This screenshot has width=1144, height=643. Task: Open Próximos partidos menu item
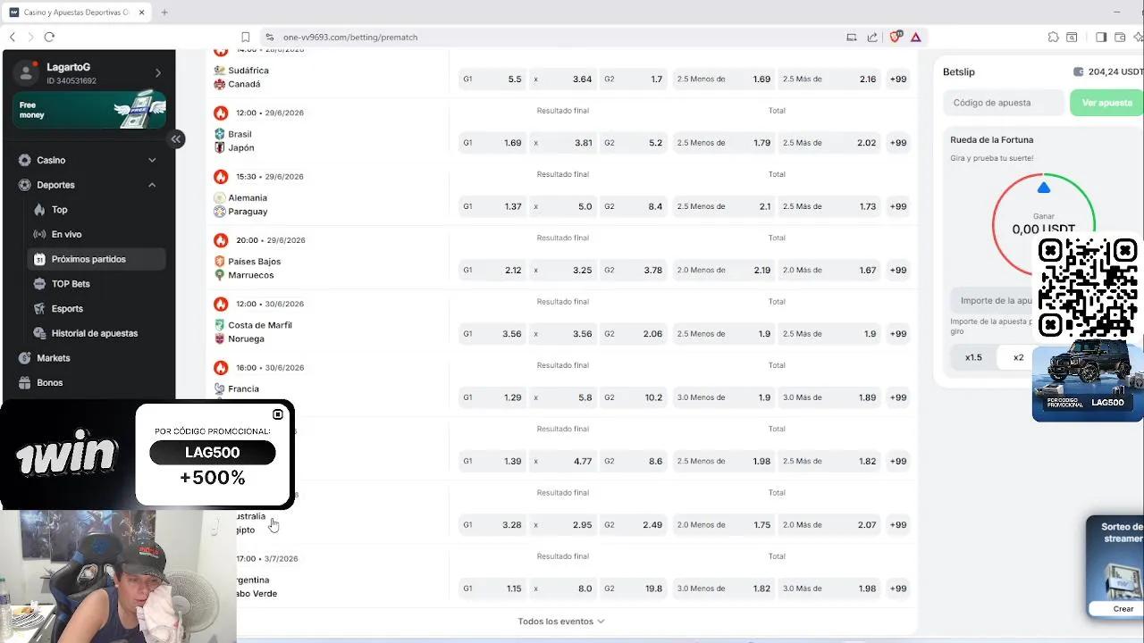pyautogui.click(x=96, y=259)
